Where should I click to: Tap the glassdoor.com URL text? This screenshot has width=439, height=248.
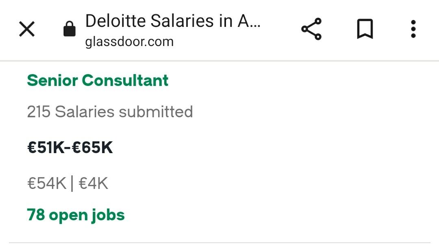tap(129, 42)
